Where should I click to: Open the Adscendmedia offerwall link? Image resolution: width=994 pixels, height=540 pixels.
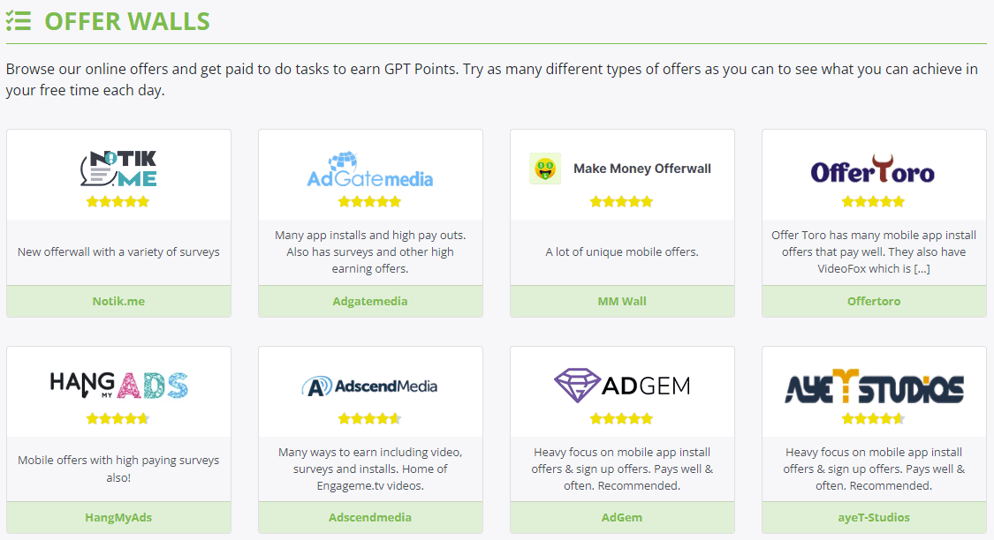pyautogui.click(x=370, y=517)
